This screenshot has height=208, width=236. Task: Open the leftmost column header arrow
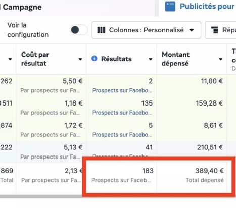10,59
